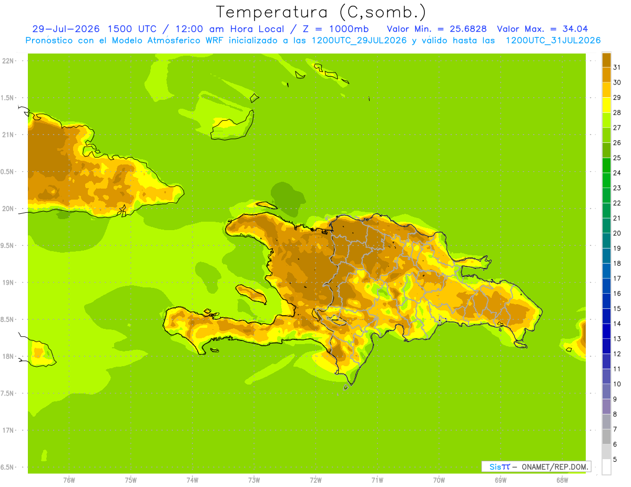Click the legend value label "28"

point(617,112)
